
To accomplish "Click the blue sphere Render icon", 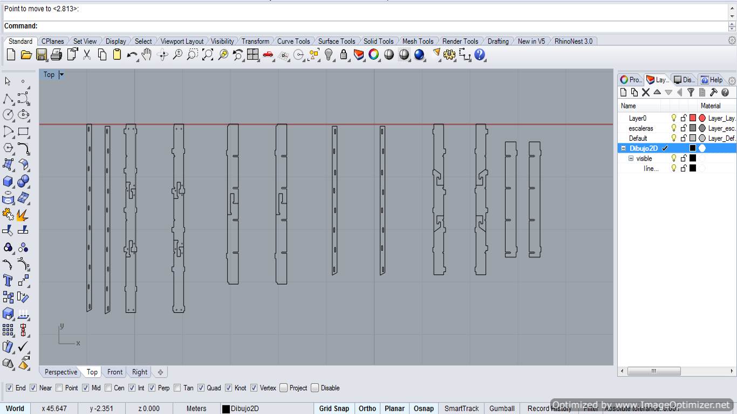I will (x=419, y=54).
